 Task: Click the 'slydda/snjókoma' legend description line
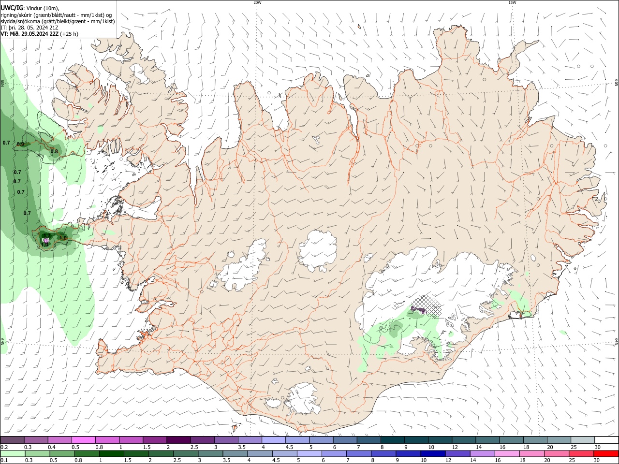coord(58,21)
